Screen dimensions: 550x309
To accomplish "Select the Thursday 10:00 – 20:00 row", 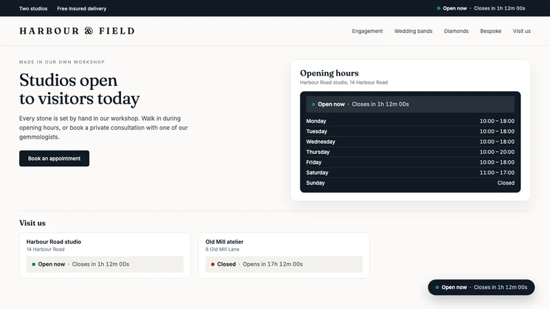I will [x=410, y=152].
